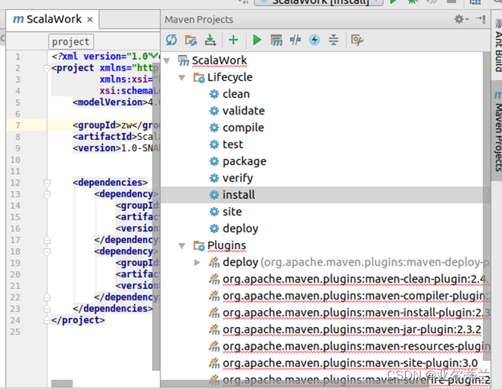Toggle Offline Mode in Maven toolbar
This screenshot has width=502, height=389.
pyautogui.click(x=295, y=40)
